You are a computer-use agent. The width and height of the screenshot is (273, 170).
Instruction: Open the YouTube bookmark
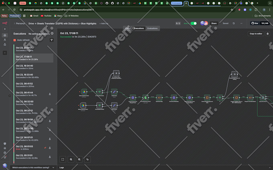point(46,16)
